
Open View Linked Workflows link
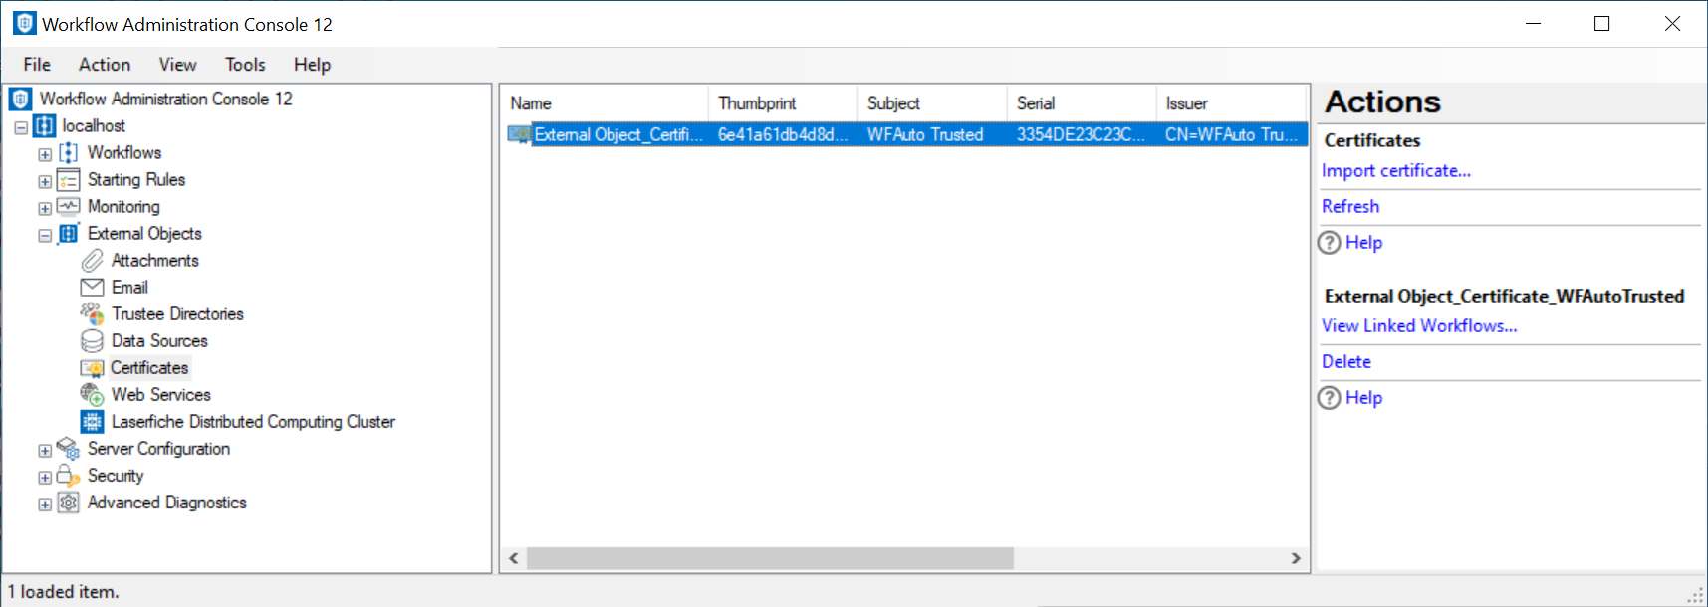coord(1418,326)
